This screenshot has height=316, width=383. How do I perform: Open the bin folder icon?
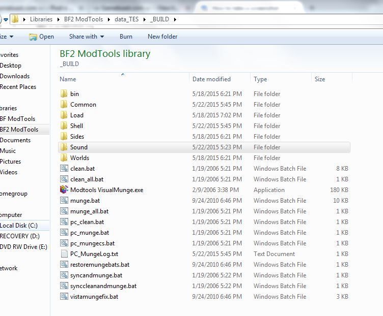tap(64, 94)
